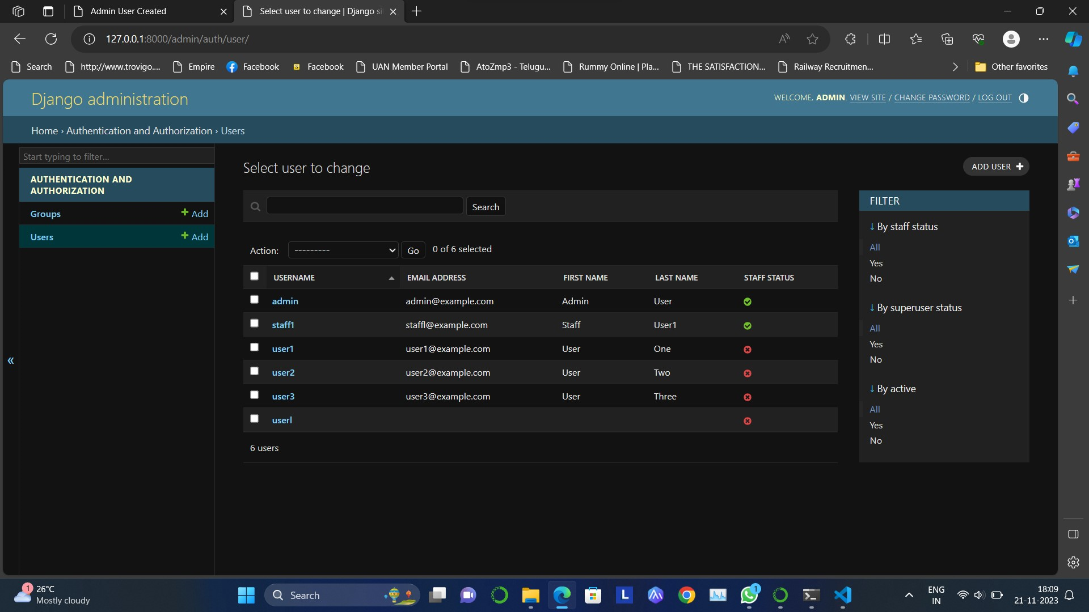Check the select-all users checkbox
Viewport: 1089px width, 612px height.
254,277
